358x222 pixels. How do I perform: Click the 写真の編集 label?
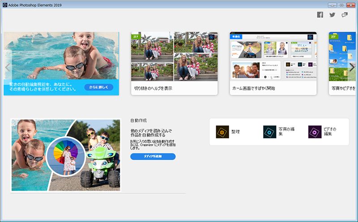pyautogui.click(x=286, y=131)
